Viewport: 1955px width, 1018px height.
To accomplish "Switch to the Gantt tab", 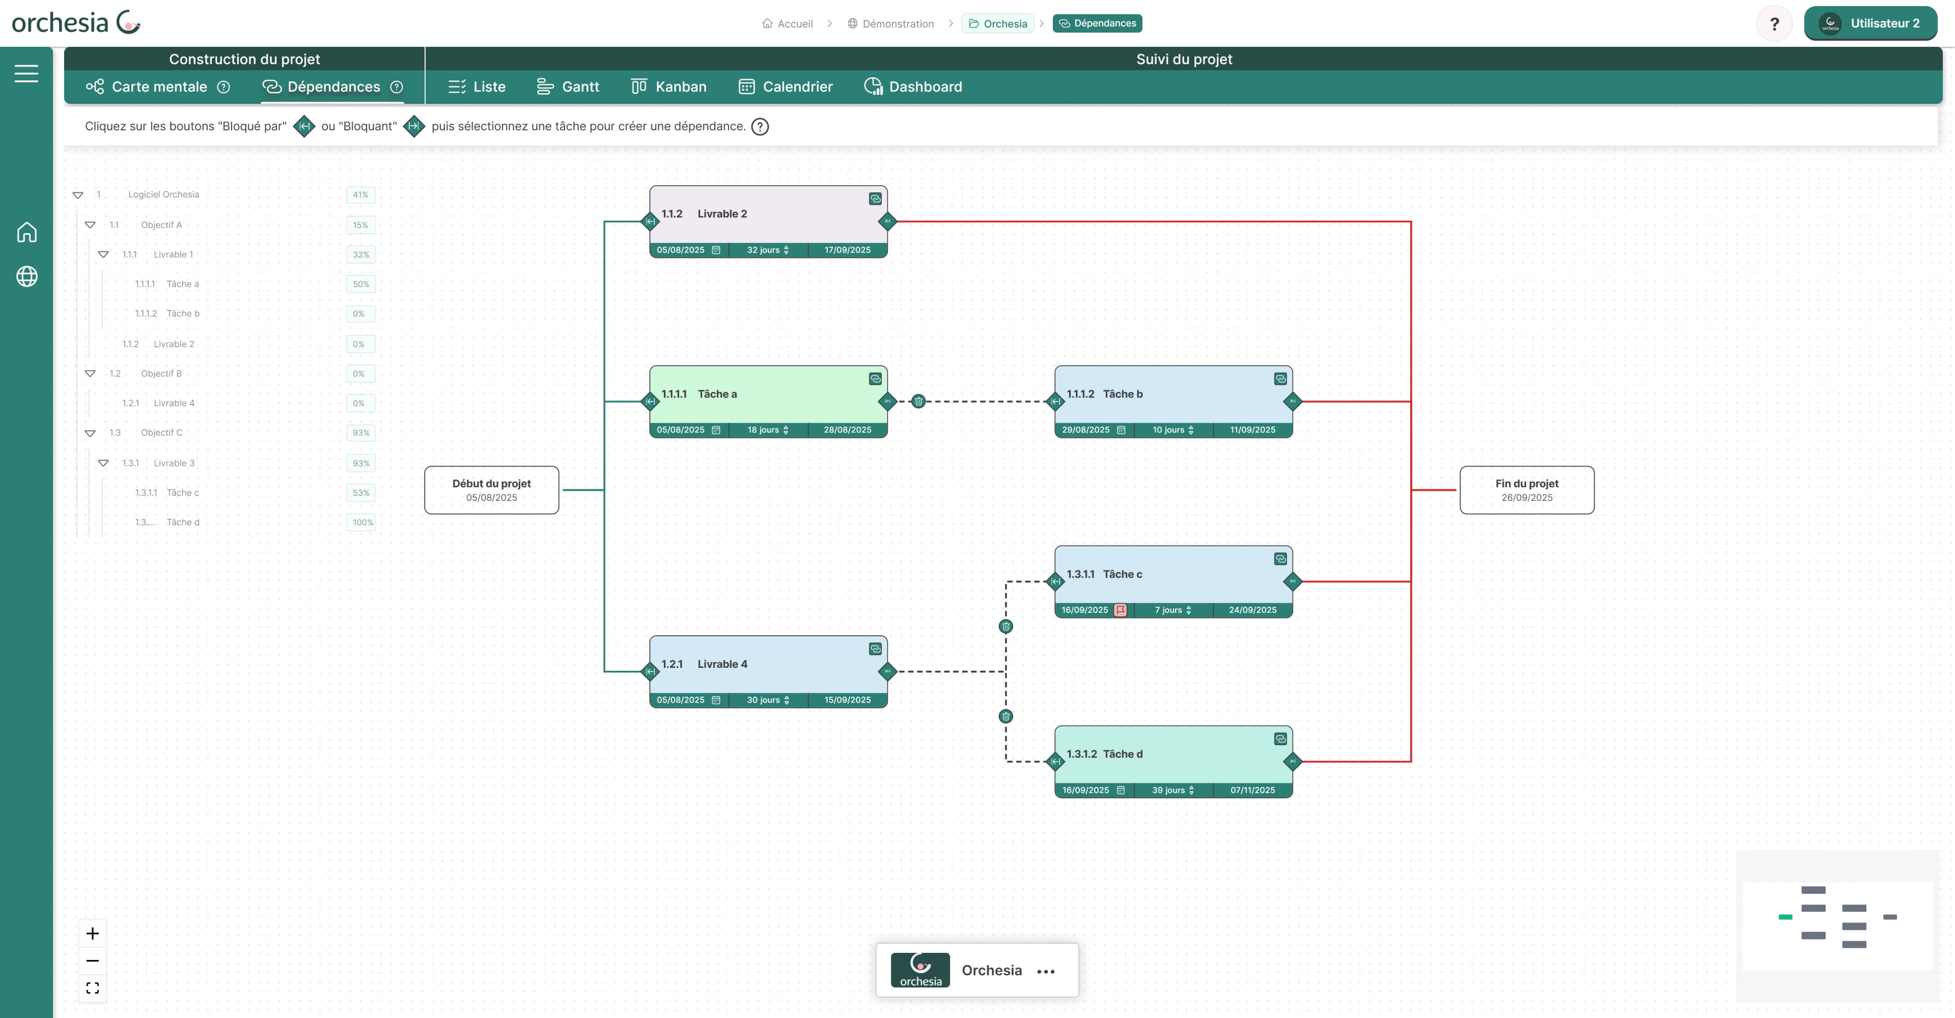I will (x=569, y=87).
